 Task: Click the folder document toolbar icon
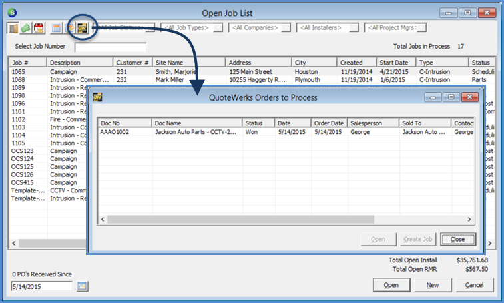(x=69, y=29)
